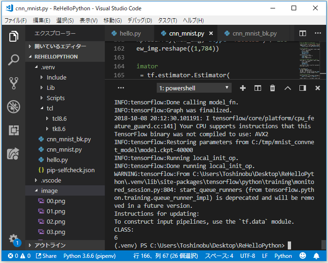Image resolution: width=328 pixels, height=263 pixels.
Task: Collapse the REHELLOPYTHON folder section
Action: pyautogui.click(x=65, y=57)
